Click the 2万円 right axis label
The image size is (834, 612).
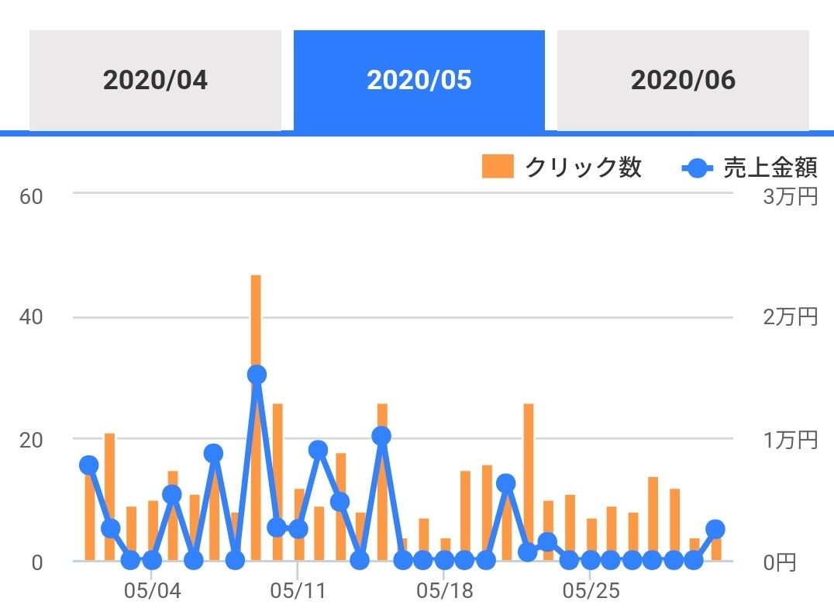(x=790, y=317)
